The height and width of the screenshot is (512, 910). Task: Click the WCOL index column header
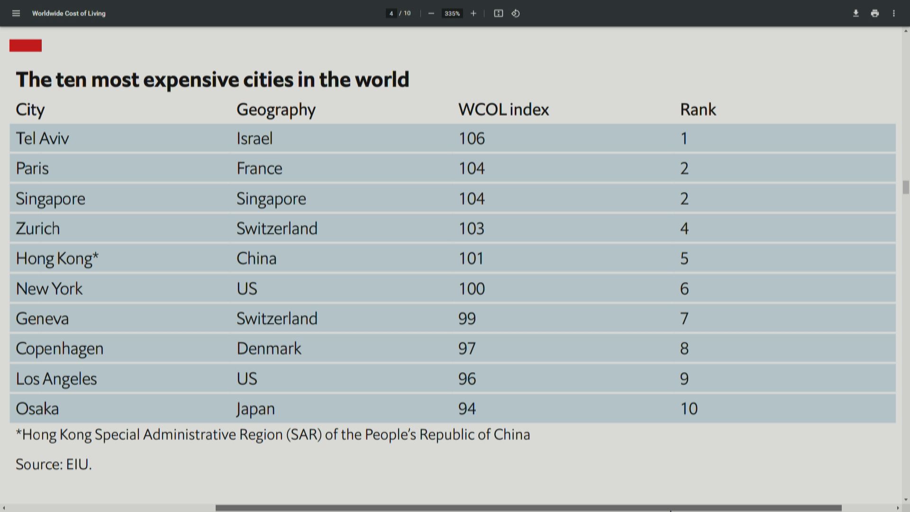503,110
